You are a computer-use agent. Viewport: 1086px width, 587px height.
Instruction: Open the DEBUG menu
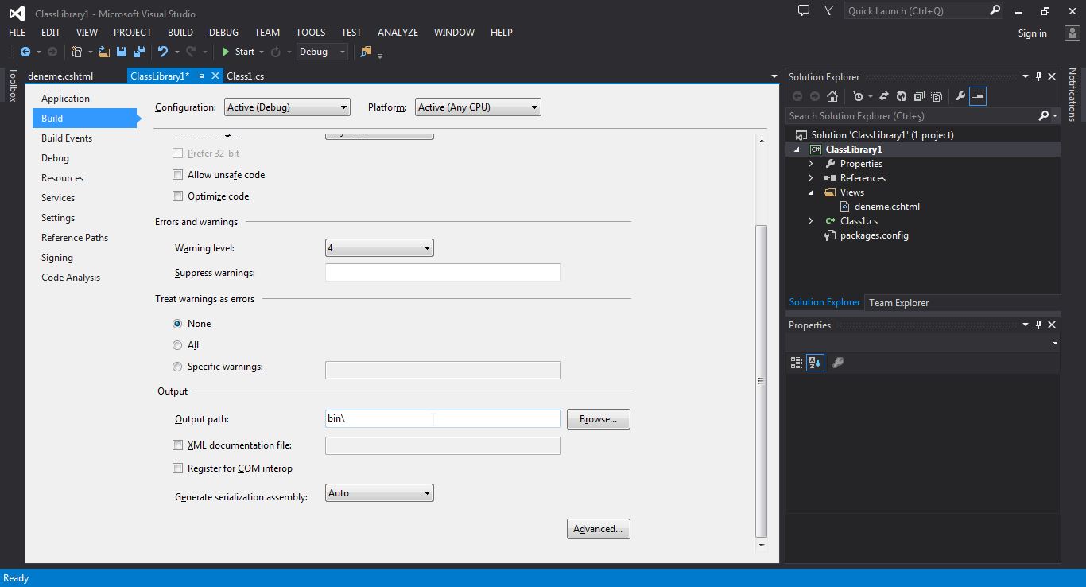click(x=223, y=33)
